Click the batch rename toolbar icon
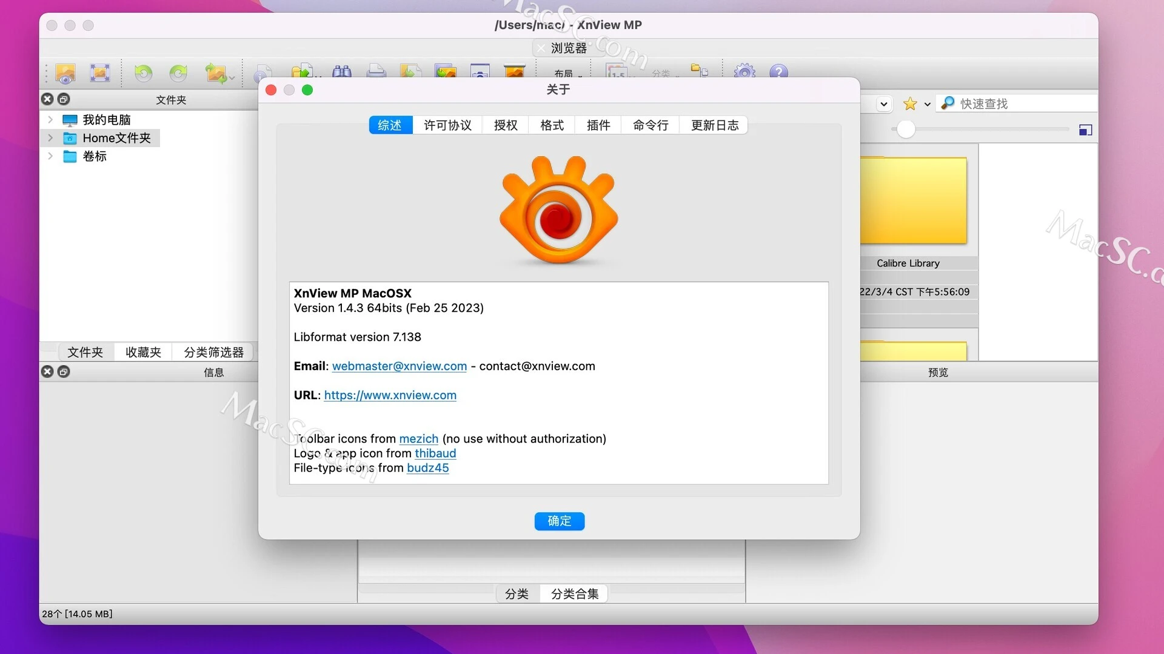Screen dimensions: 1164x654 click(x=617, y=71)
